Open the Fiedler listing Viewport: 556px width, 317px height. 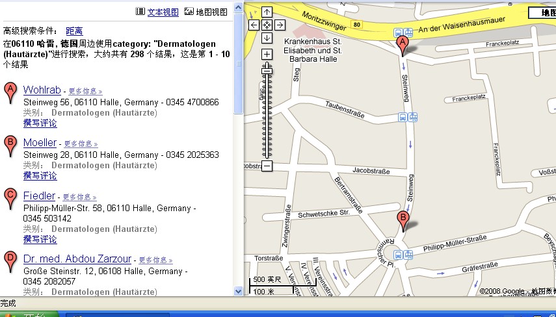(x=39, y=196)
